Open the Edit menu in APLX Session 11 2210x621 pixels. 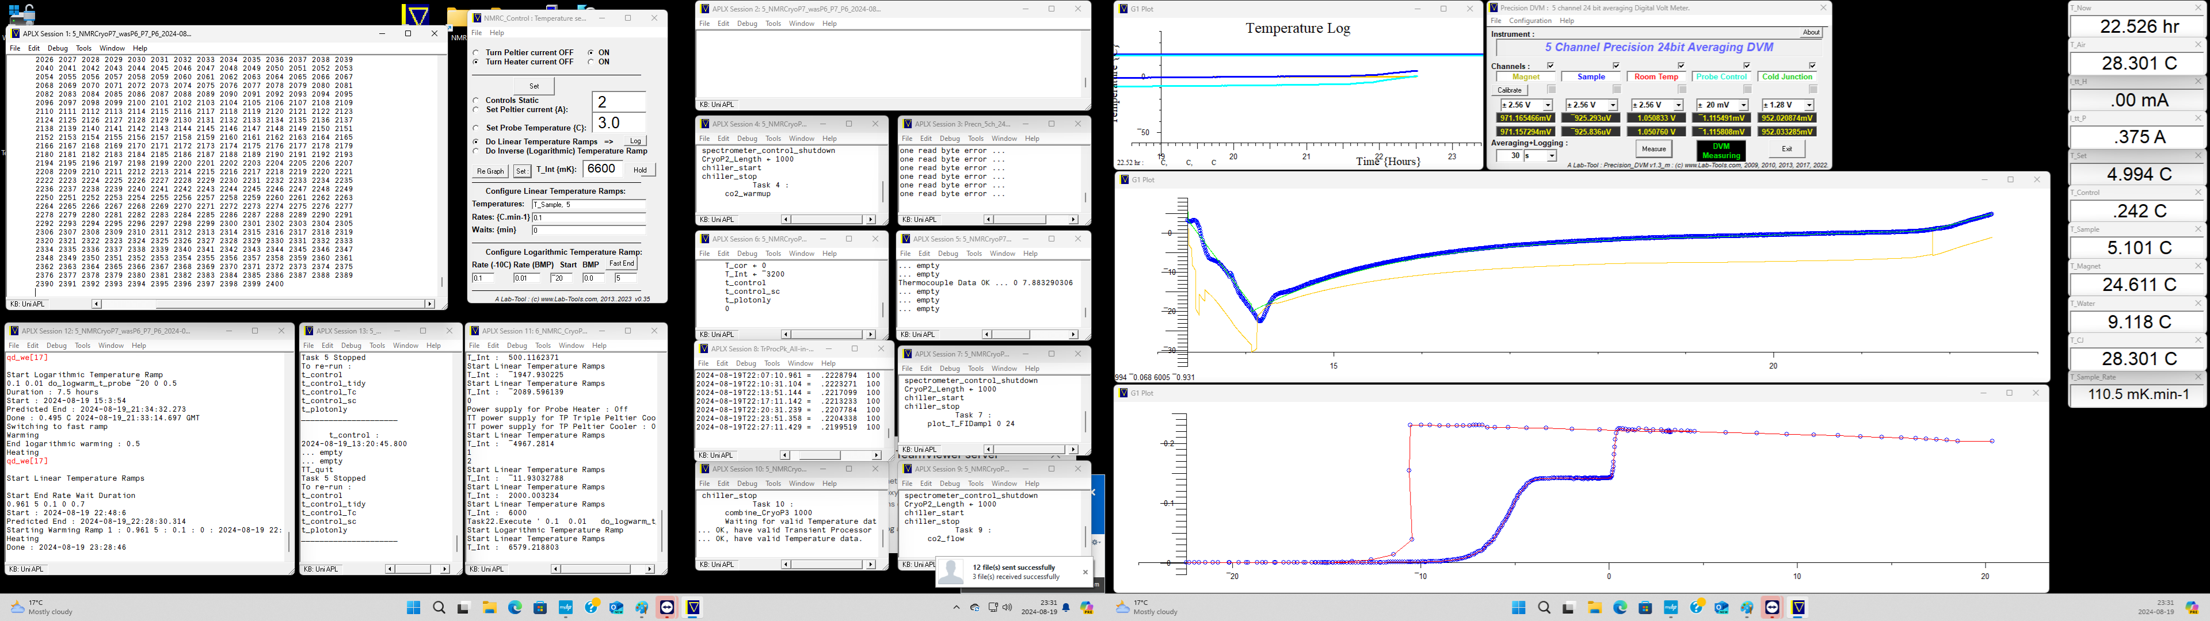point(493,346)
